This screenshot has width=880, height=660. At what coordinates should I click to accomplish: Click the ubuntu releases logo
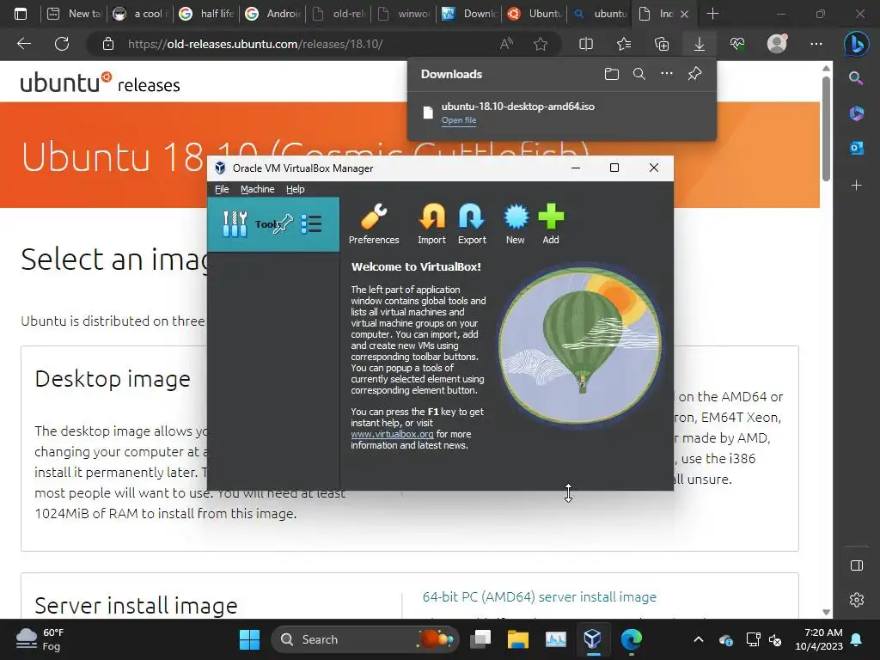[100, 83]
